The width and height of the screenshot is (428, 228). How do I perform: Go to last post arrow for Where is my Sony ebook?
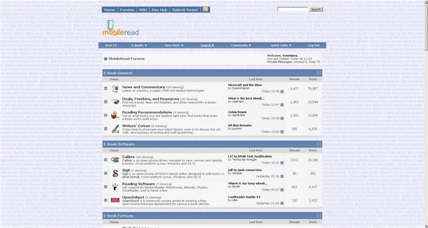(282, 190)
